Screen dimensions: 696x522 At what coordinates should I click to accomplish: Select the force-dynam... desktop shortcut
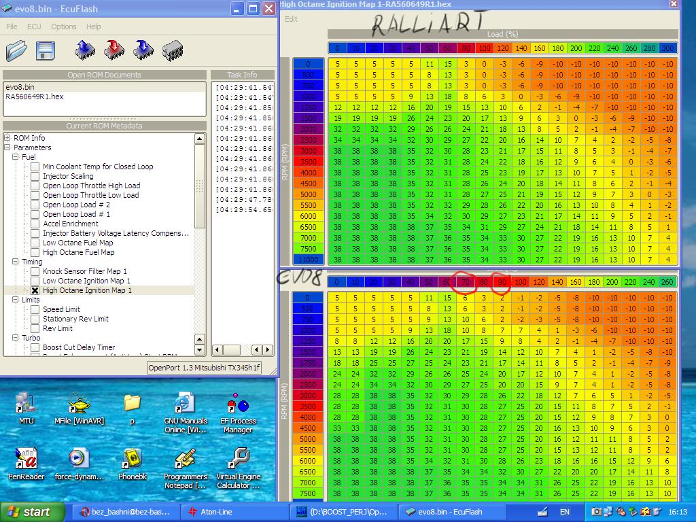(x=79, y=464)
